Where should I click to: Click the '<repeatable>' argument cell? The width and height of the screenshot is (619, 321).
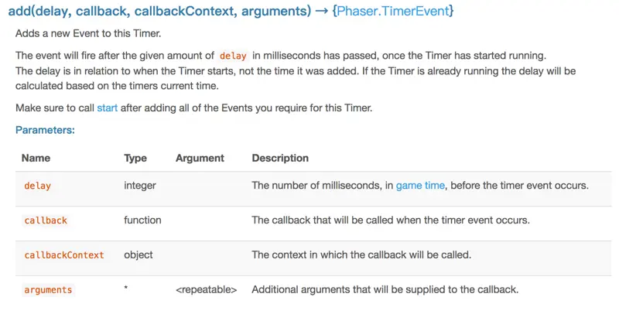tap(207, 289)
